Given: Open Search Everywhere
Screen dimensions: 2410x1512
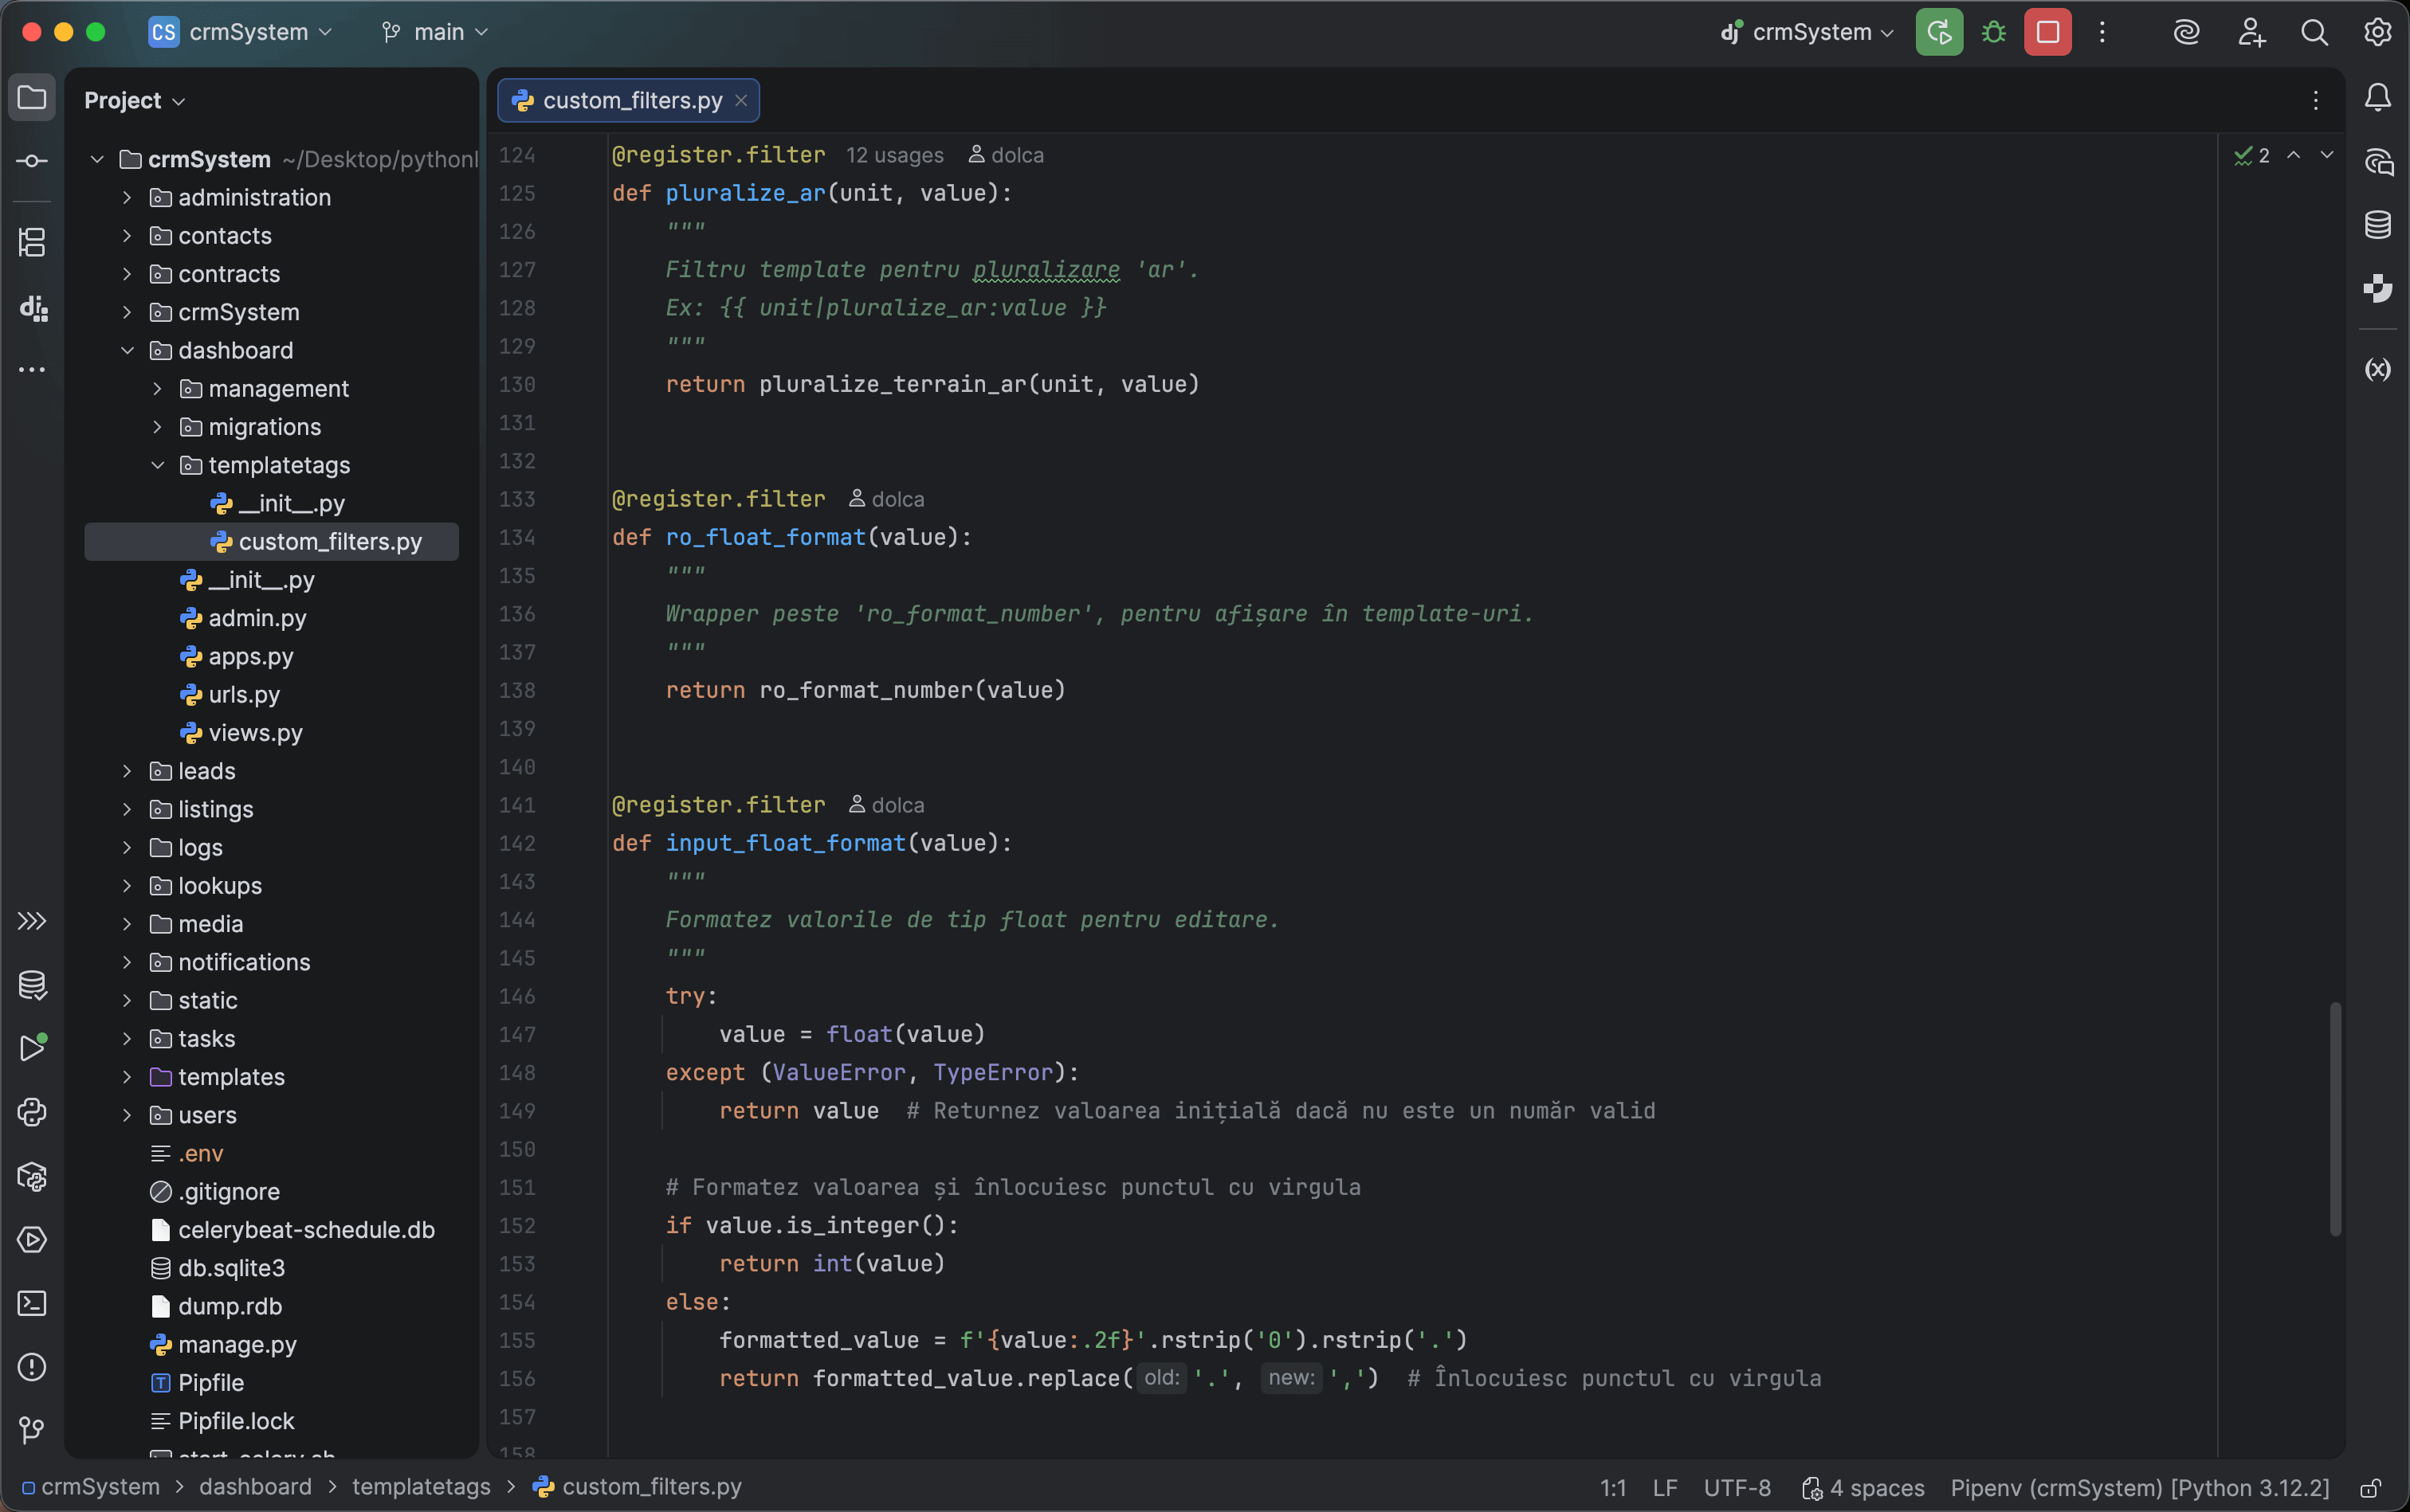Looking at the screenshot, I should click(2314, 31).
